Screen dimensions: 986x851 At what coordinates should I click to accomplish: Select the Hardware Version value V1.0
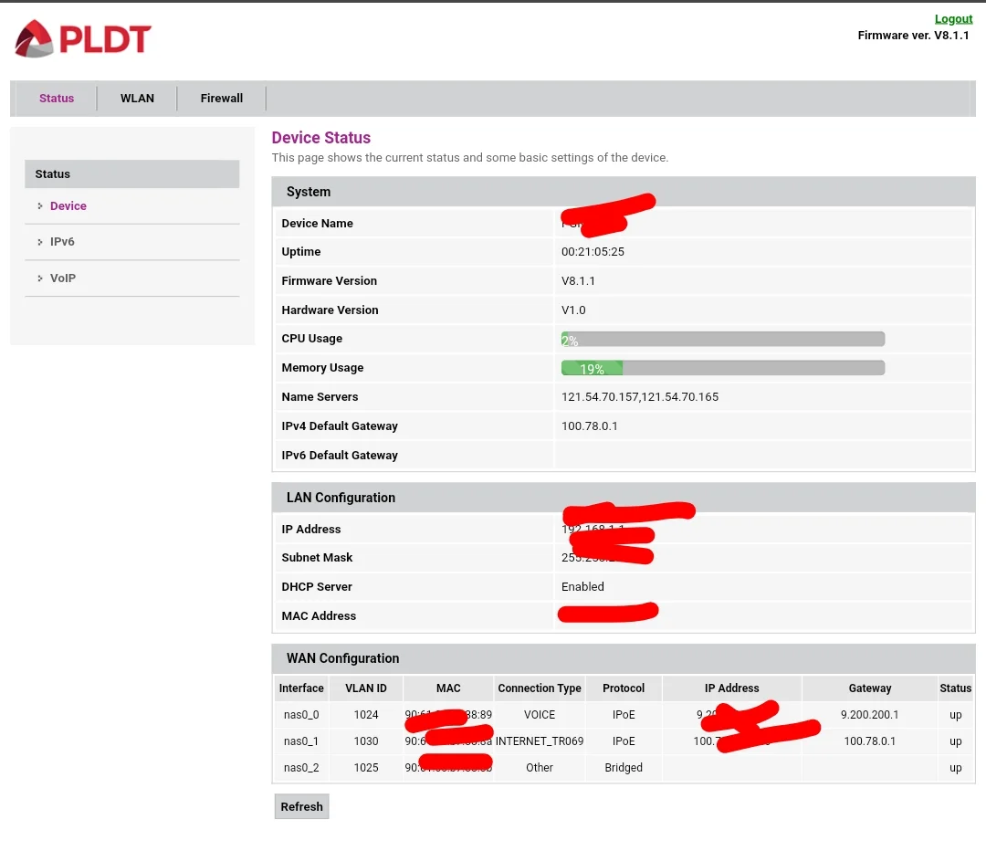pos(572,310)
